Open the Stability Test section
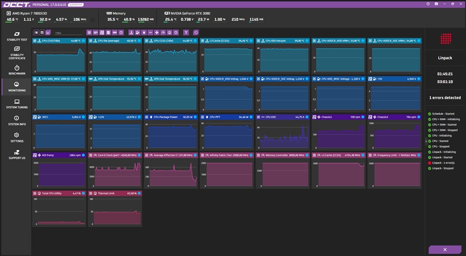The image size is (466, 256). tap(17, 36)
